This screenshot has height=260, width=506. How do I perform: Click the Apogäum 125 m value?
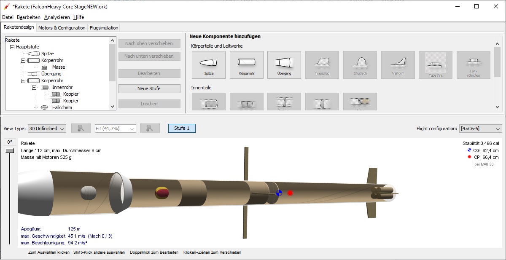[x=74, y=229]
